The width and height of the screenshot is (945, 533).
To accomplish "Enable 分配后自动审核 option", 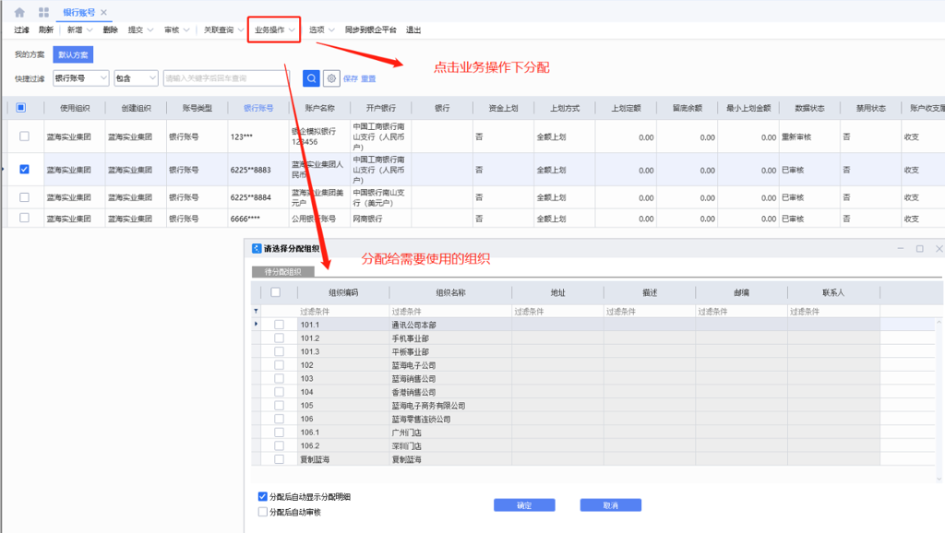I will (x=263, y=512).
